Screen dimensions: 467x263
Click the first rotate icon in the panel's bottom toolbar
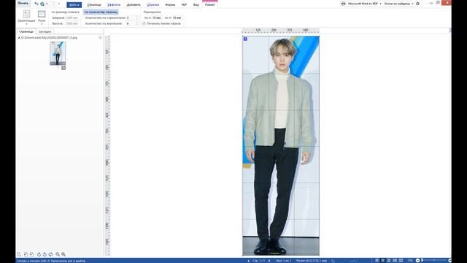[39, 254]
